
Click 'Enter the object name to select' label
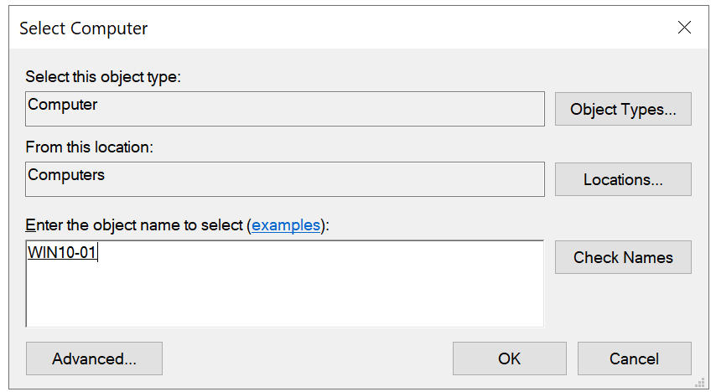134,225
